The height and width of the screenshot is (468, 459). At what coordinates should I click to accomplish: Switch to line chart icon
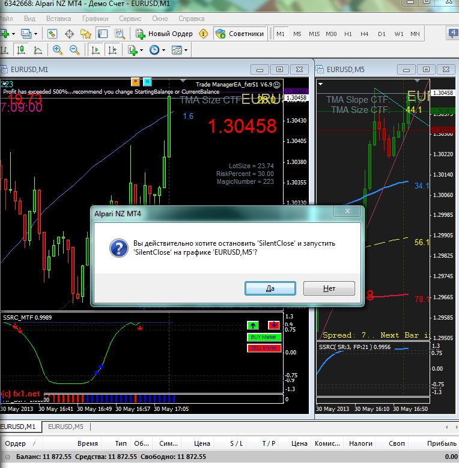point(38,50)
